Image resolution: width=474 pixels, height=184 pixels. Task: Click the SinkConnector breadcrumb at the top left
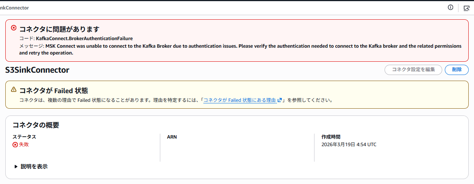[14, 8]
